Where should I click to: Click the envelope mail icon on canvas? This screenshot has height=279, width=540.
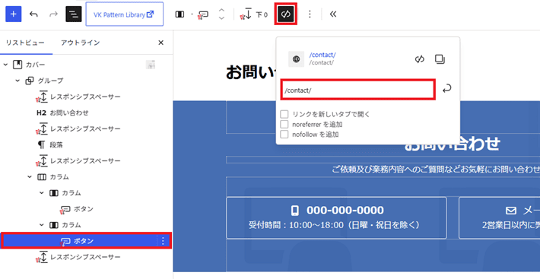511,210
